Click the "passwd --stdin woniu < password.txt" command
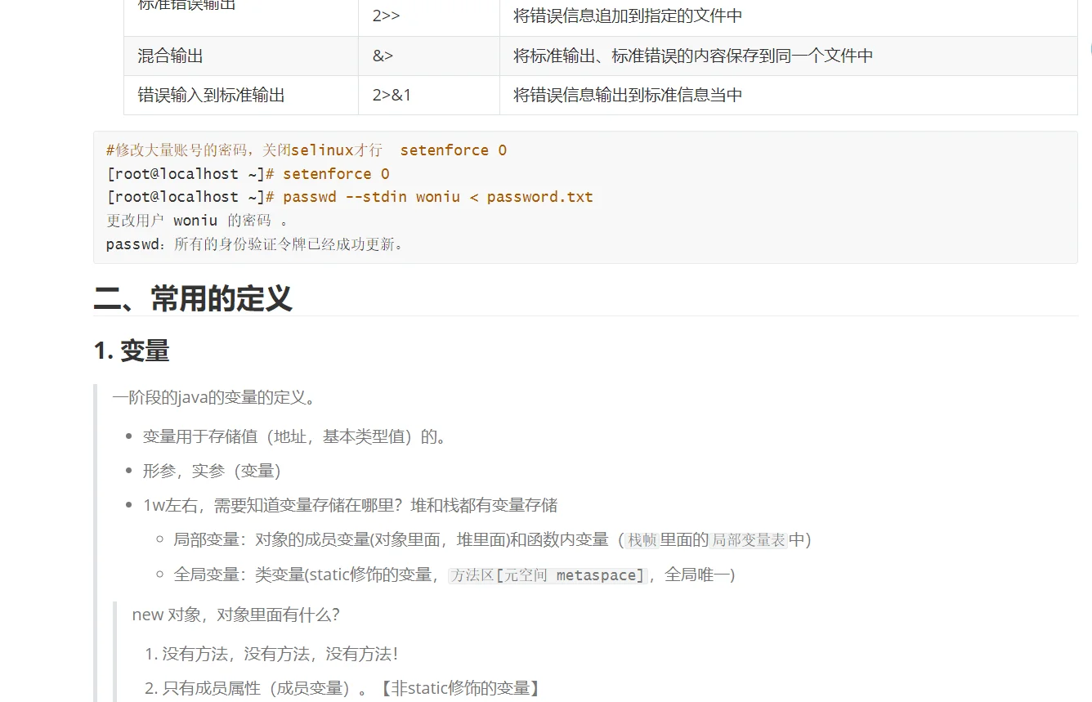The image size is (1092, 702). point(438,197)
